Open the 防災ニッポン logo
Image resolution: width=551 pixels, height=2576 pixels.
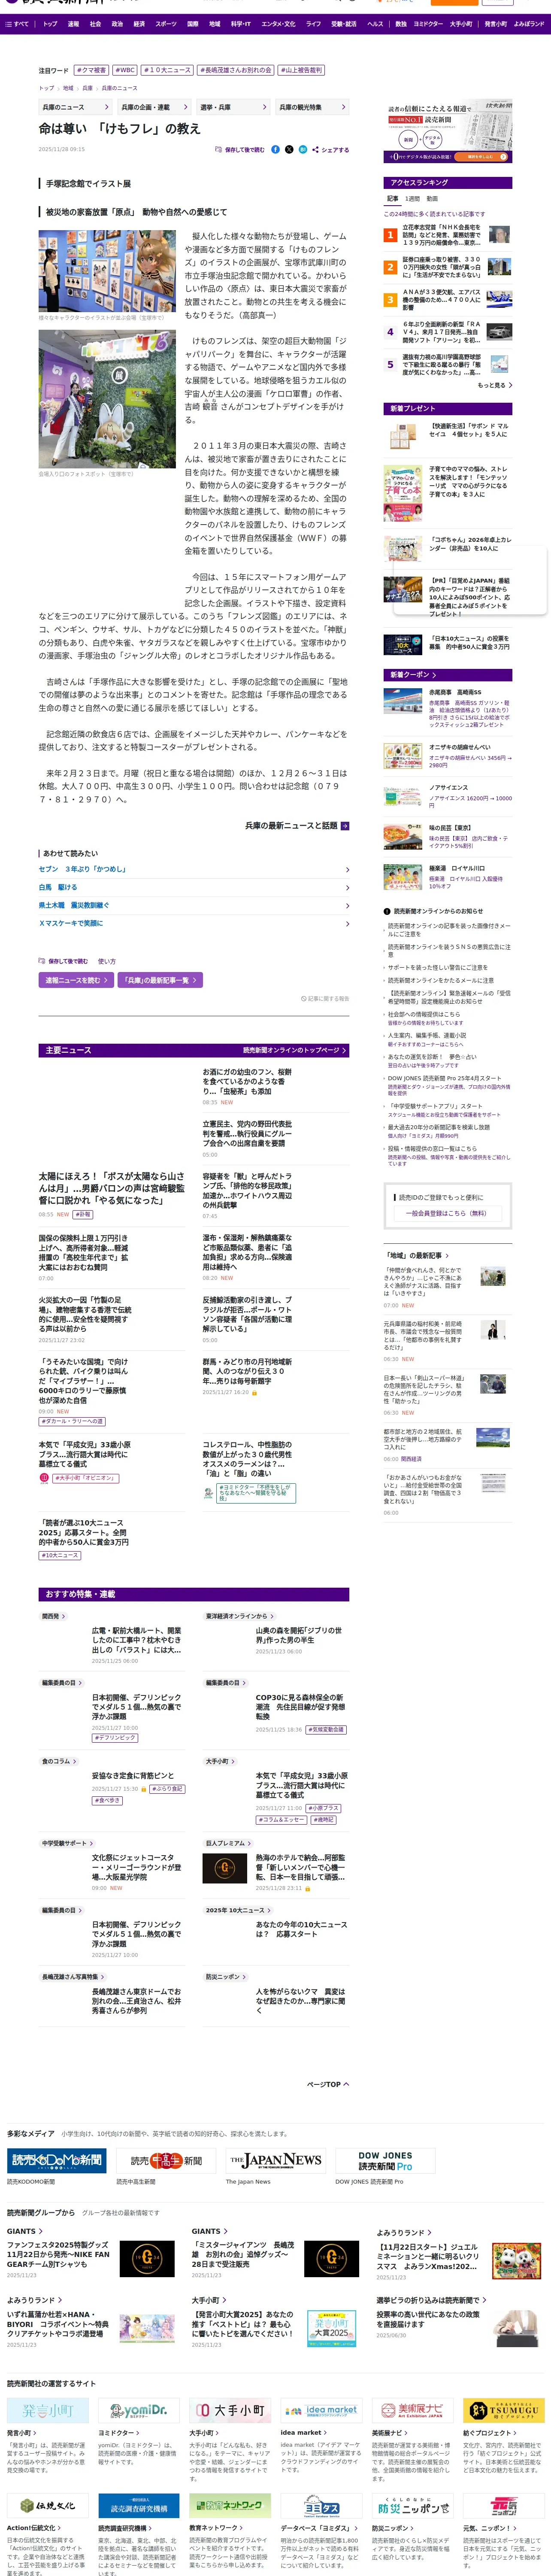click(412, 2505)
